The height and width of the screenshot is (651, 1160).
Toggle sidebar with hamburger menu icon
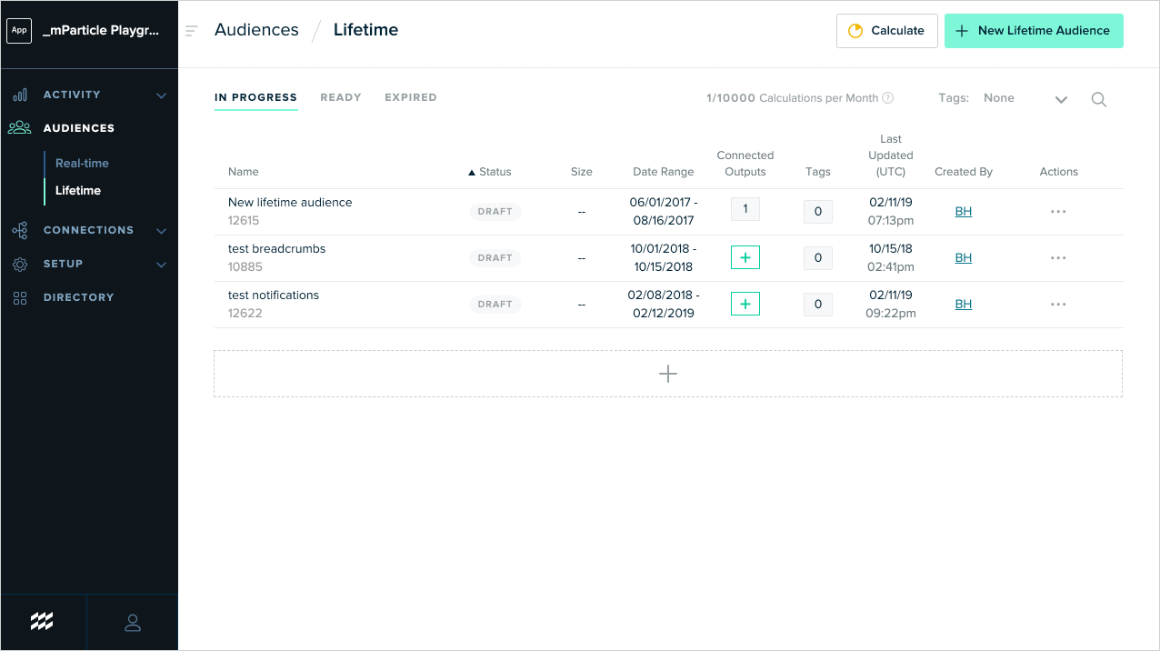point(191,31)
